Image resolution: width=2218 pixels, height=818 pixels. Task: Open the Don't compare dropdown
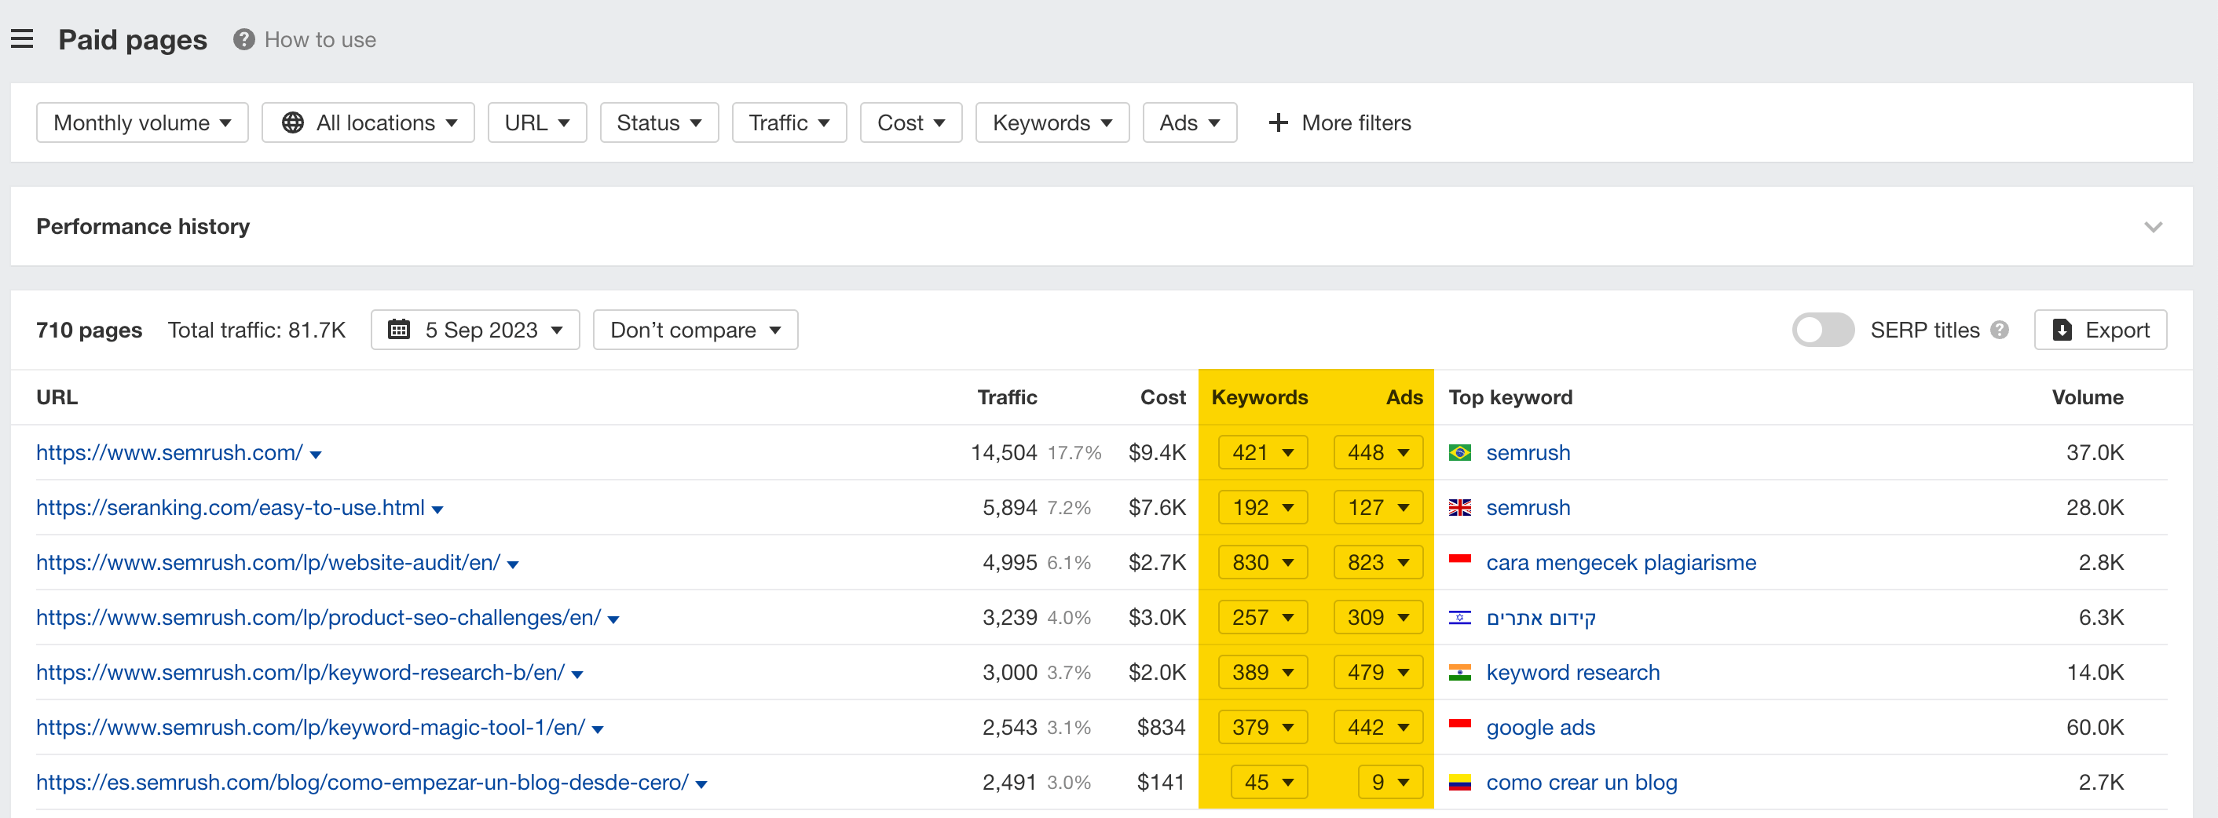pos(695,329)
